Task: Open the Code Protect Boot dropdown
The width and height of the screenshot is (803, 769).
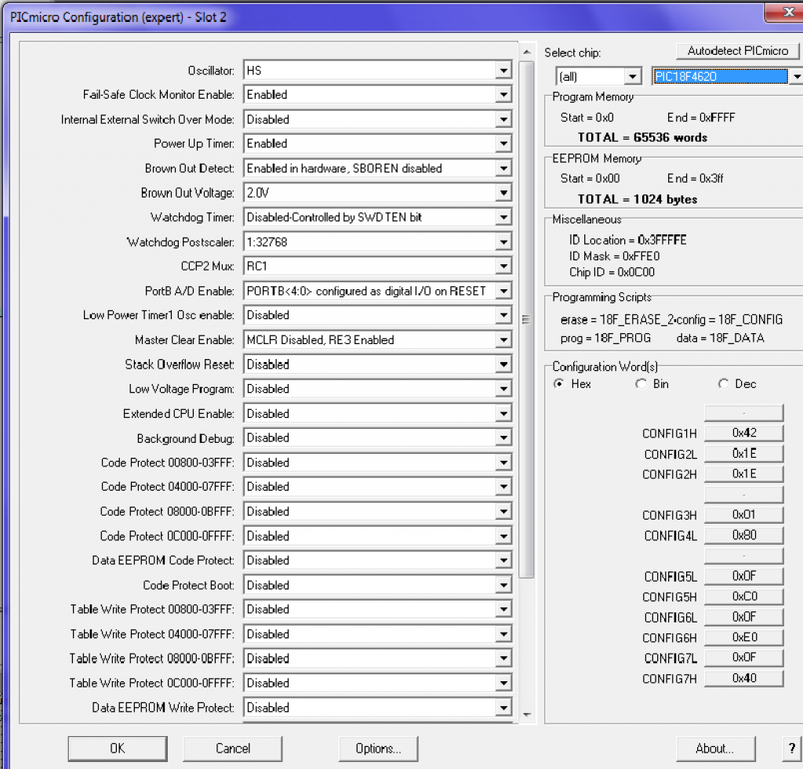Action: click(377, 585)
